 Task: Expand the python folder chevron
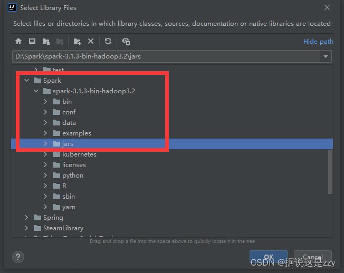click(x=45, y=175)
